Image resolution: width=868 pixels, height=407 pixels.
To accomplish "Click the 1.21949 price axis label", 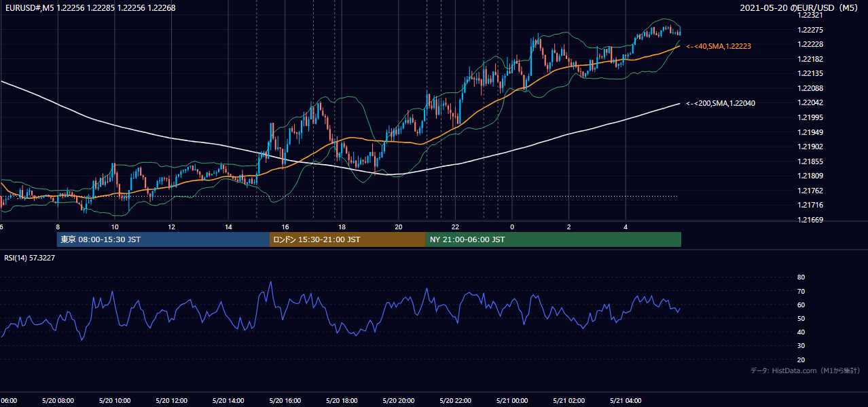I will click(810, 132).
